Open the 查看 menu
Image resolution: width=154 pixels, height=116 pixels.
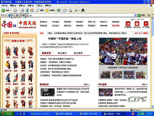point(22,6)
